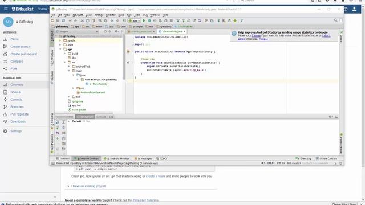Click Bitbucket Settings gear in sidebar

coord(5,131)
